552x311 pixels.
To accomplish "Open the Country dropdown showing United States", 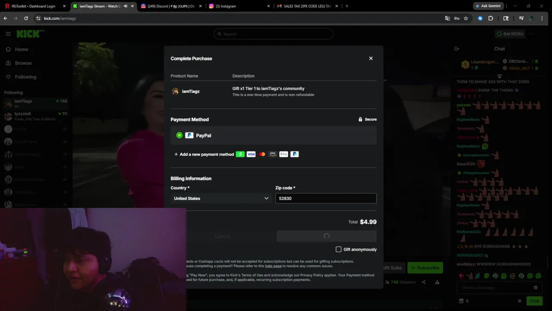I will (221, 198).
